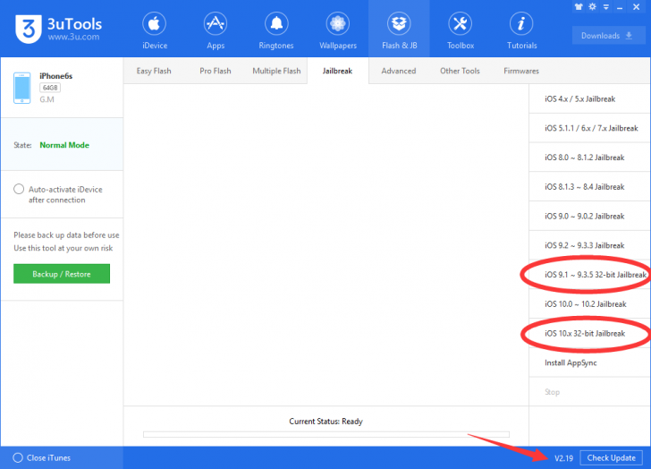Click the Stop button
The image size is (651, 469).
click(x=589, y=392)
